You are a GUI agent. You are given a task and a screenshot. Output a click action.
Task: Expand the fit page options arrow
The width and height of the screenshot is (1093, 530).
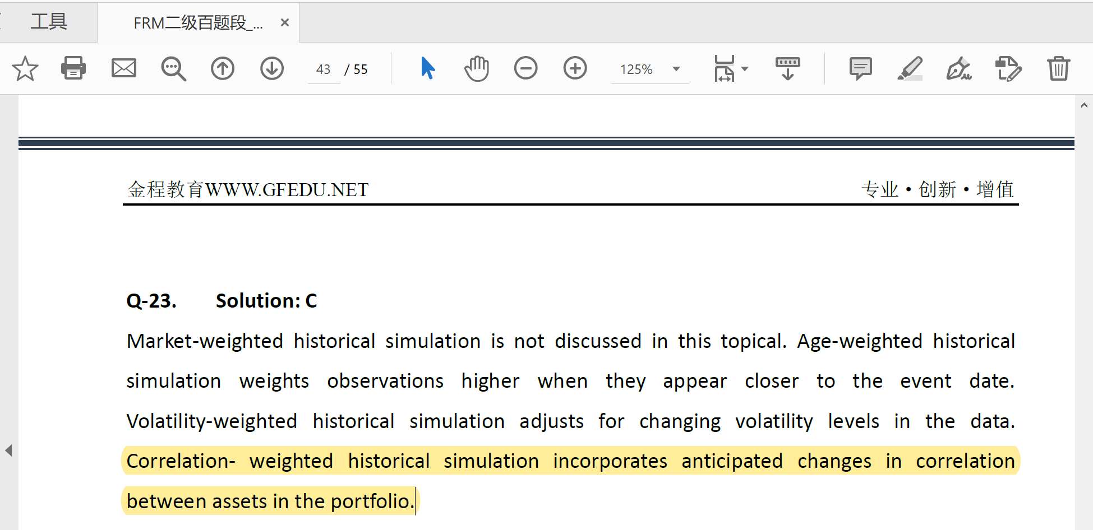745,69
